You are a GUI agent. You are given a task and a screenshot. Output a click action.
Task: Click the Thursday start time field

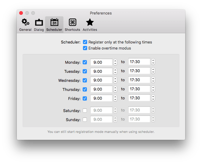click(x=101, y=89)
